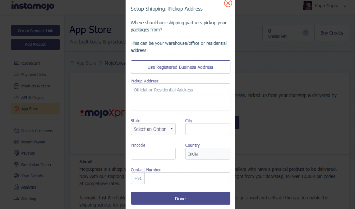This screenshot has height=209, width=355.
Task: Click the Payment Links chain icon
Action: [x=16, y=75]
